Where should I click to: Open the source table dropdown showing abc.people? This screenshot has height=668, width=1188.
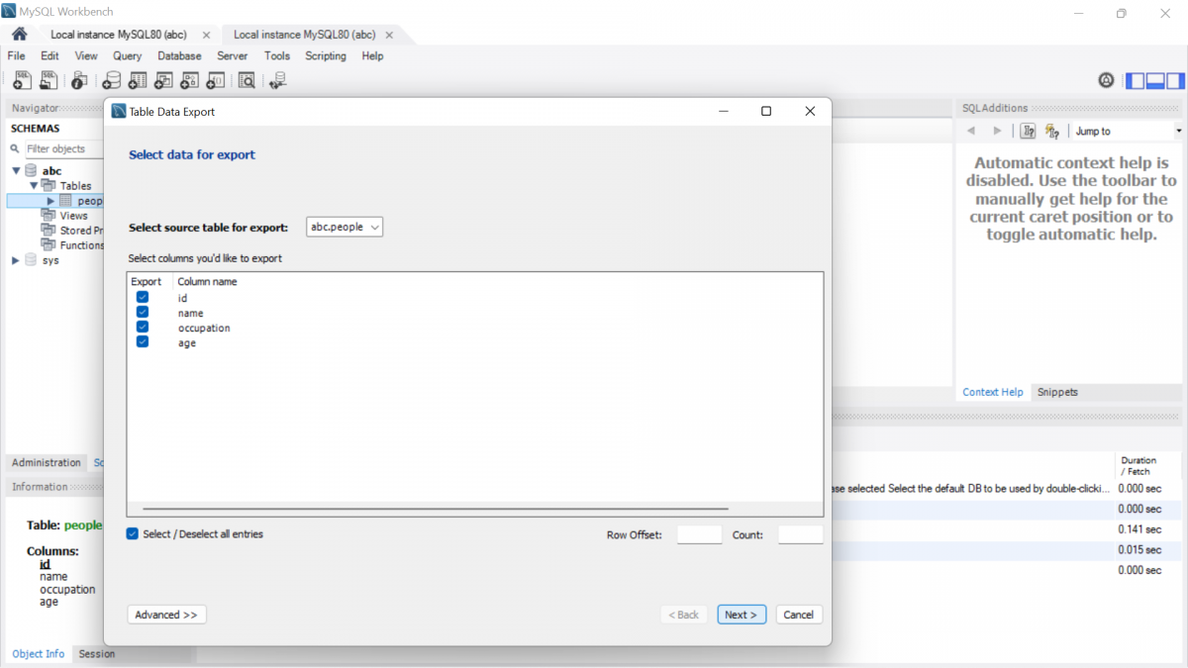[x=344, y=226]
